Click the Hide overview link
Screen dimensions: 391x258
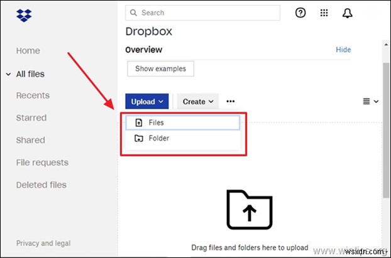[343, 50]
